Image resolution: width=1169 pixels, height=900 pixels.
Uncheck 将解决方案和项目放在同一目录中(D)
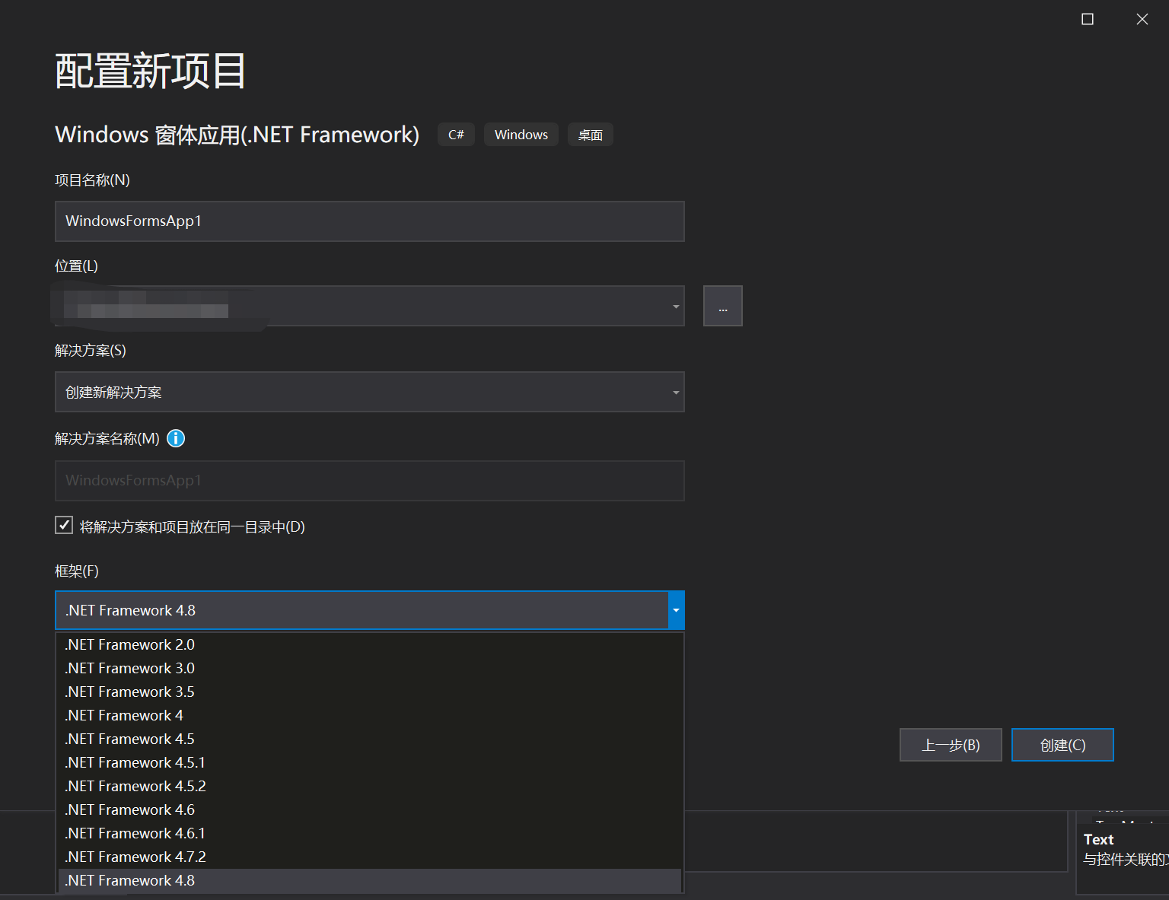(x=63, y=524)
